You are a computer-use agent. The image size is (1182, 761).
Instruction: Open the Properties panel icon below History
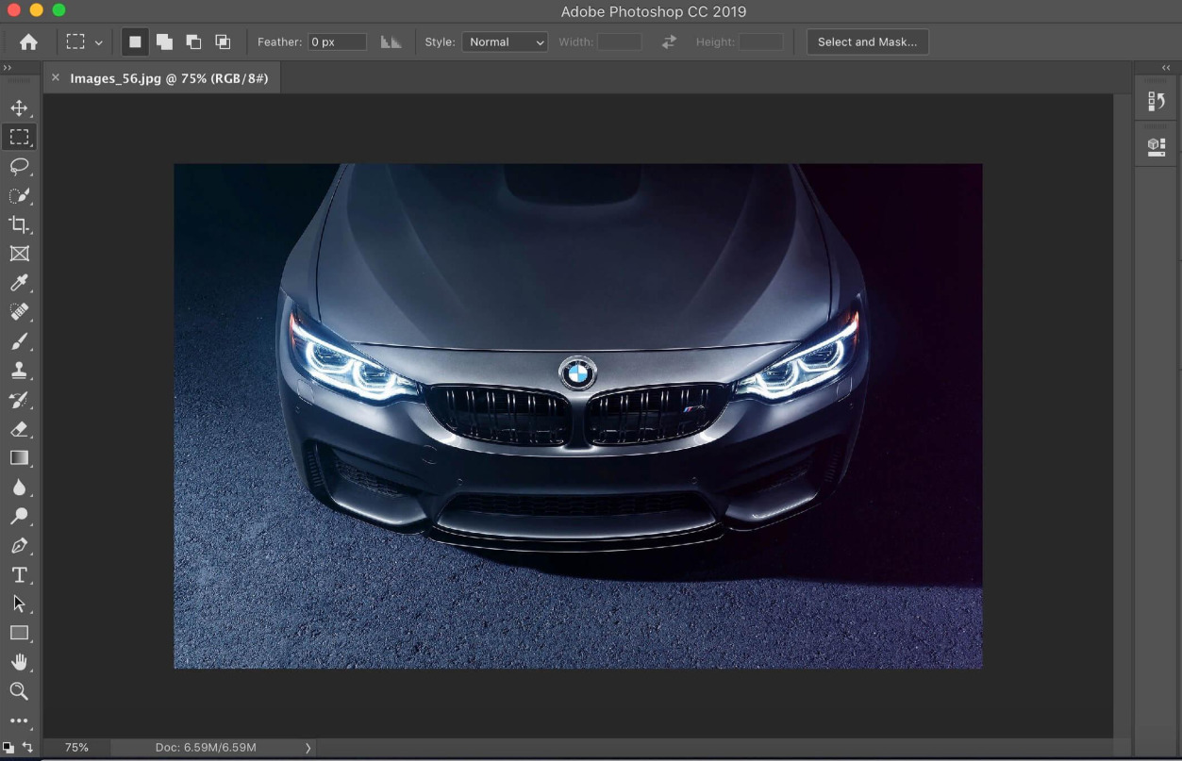[x=1157, y=147]
